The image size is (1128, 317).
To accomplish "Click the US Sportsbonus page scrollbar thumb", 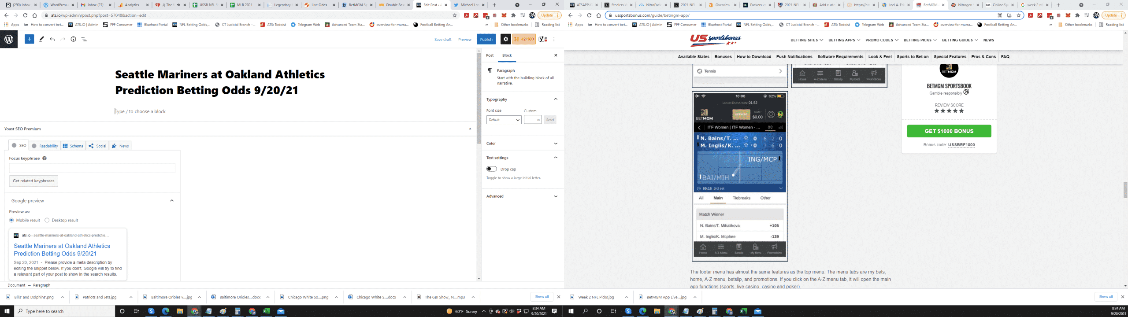I will 1125,190.
